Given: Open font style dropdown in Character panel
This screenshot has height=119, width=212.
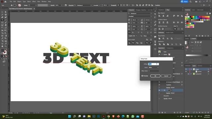Looking at the screenshot, I should coord(151,16).
